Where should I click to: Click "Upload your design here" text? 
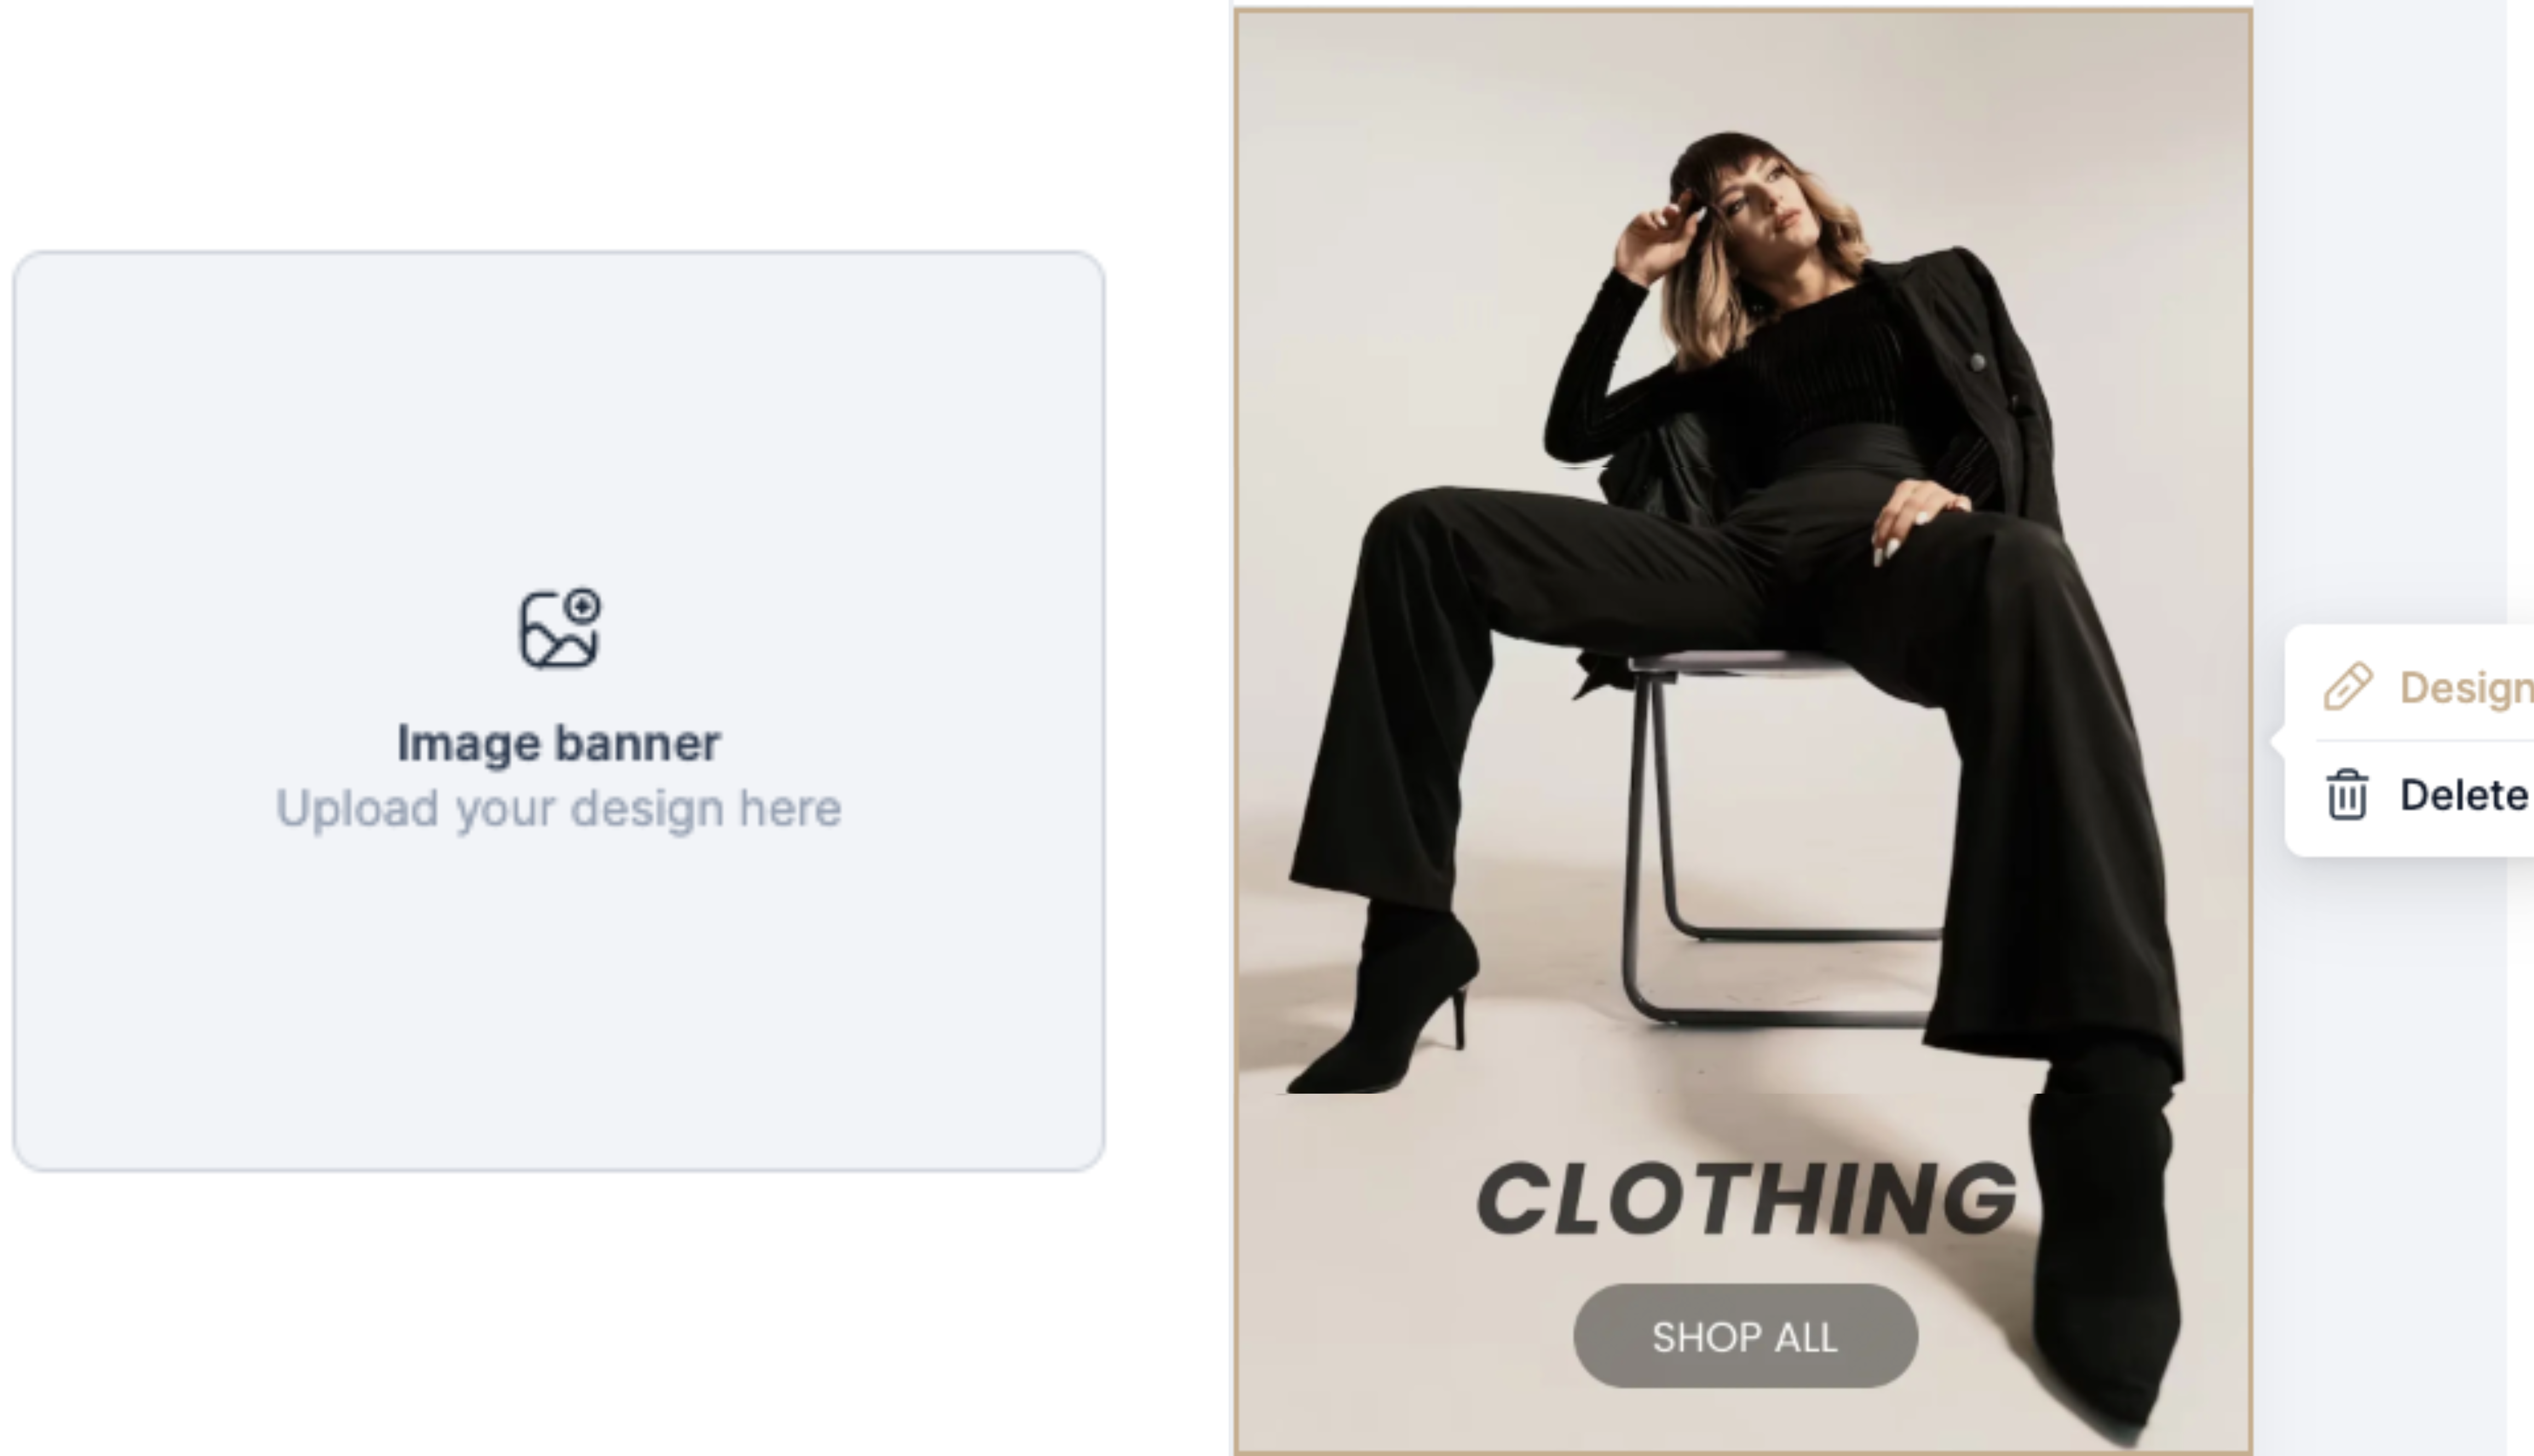[559, 808]
